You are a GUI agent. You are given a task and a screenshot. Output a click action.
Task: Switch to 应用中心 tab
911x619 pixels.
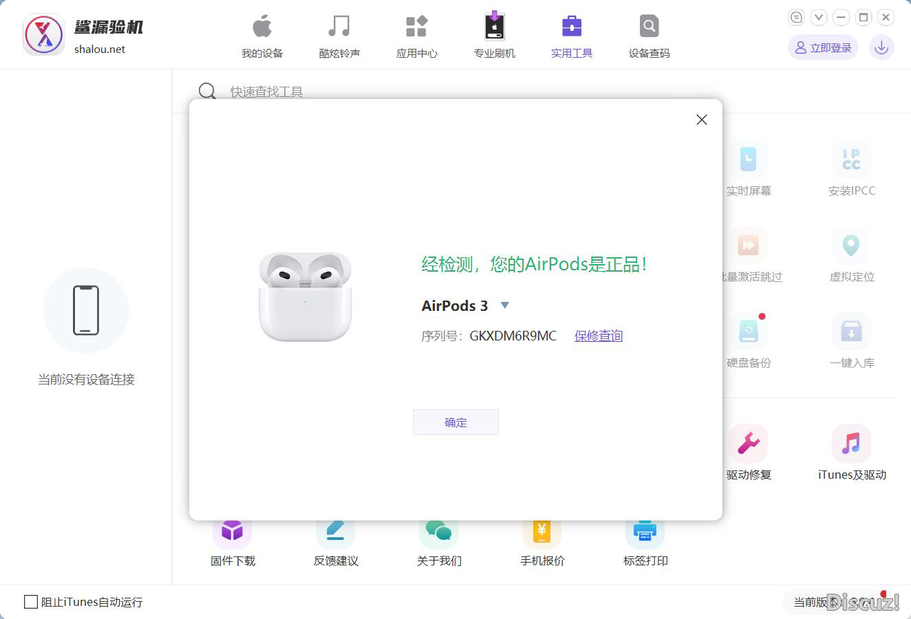[x=416, y=36]
